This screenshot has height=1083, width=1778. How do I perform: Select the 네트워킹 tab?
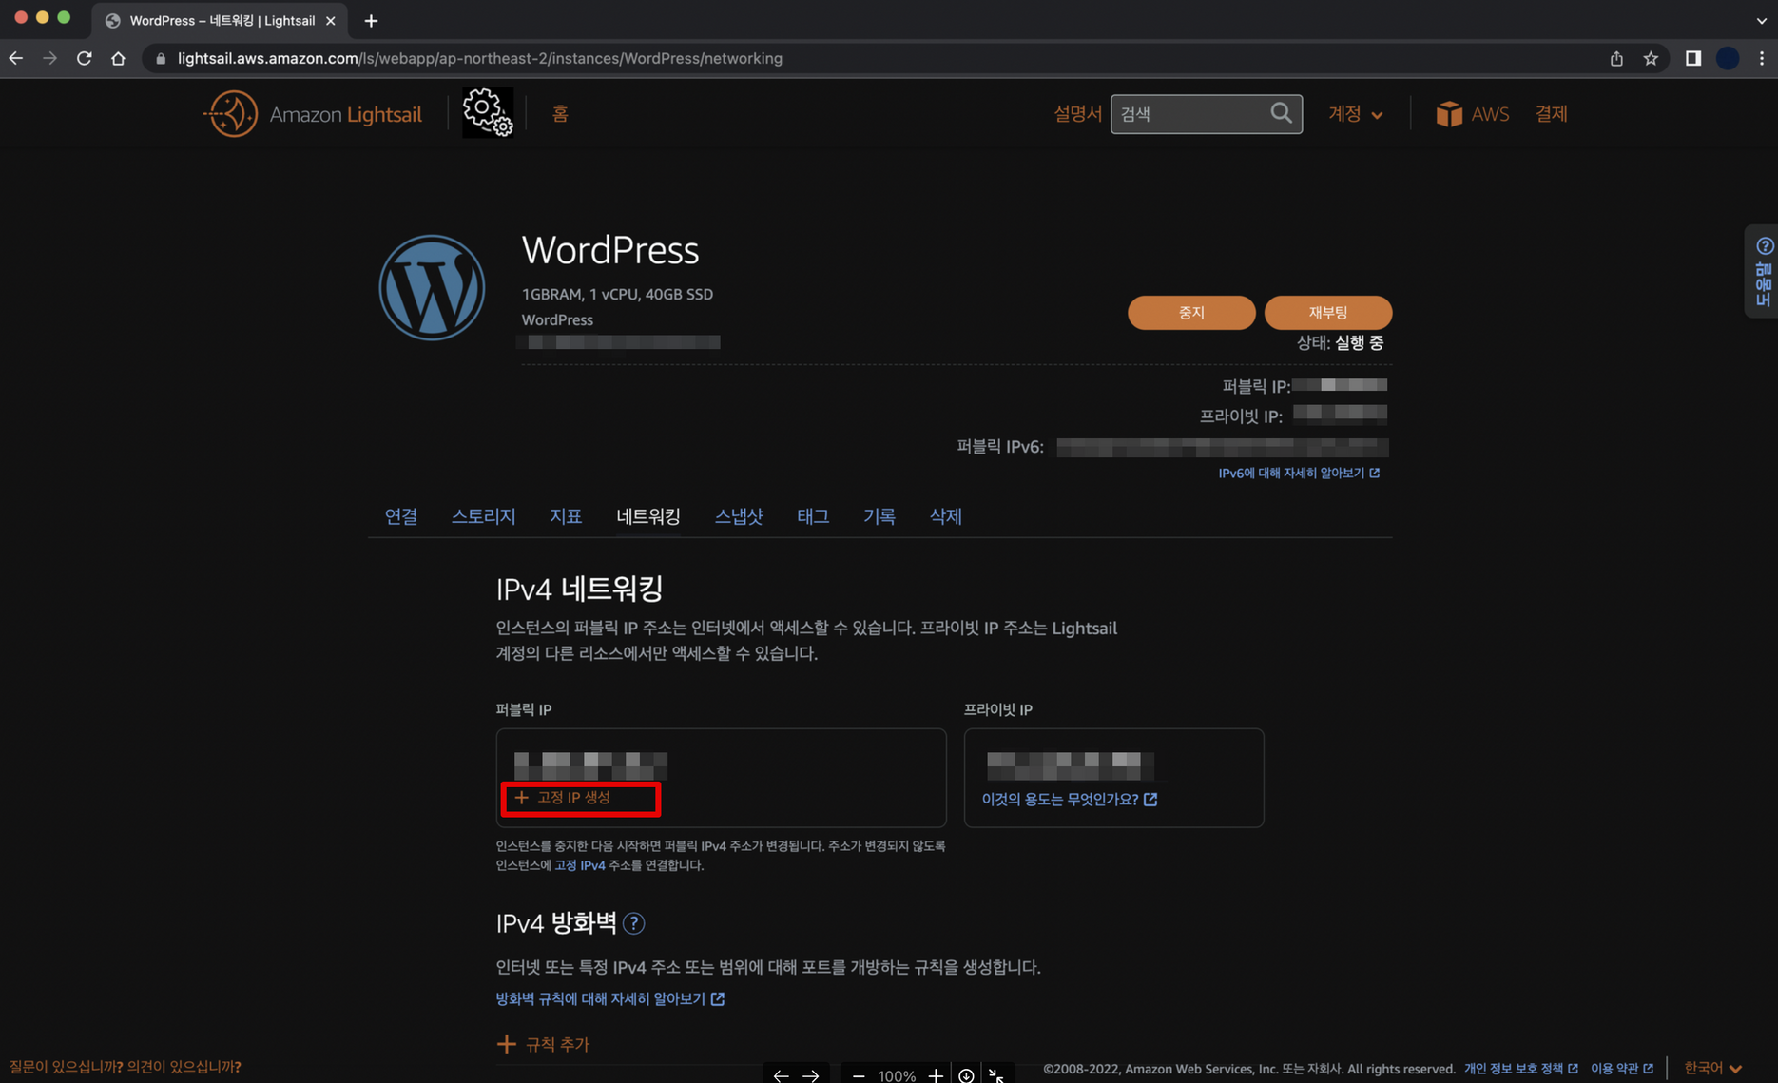[x=648, y=516]
